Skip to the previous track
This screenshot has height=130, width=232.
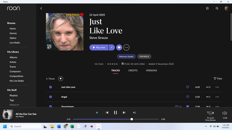107,113
